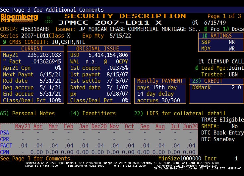Viewport: 244px width, 176px height.
Task: Select the Jan column header
Action: [84, 127]
